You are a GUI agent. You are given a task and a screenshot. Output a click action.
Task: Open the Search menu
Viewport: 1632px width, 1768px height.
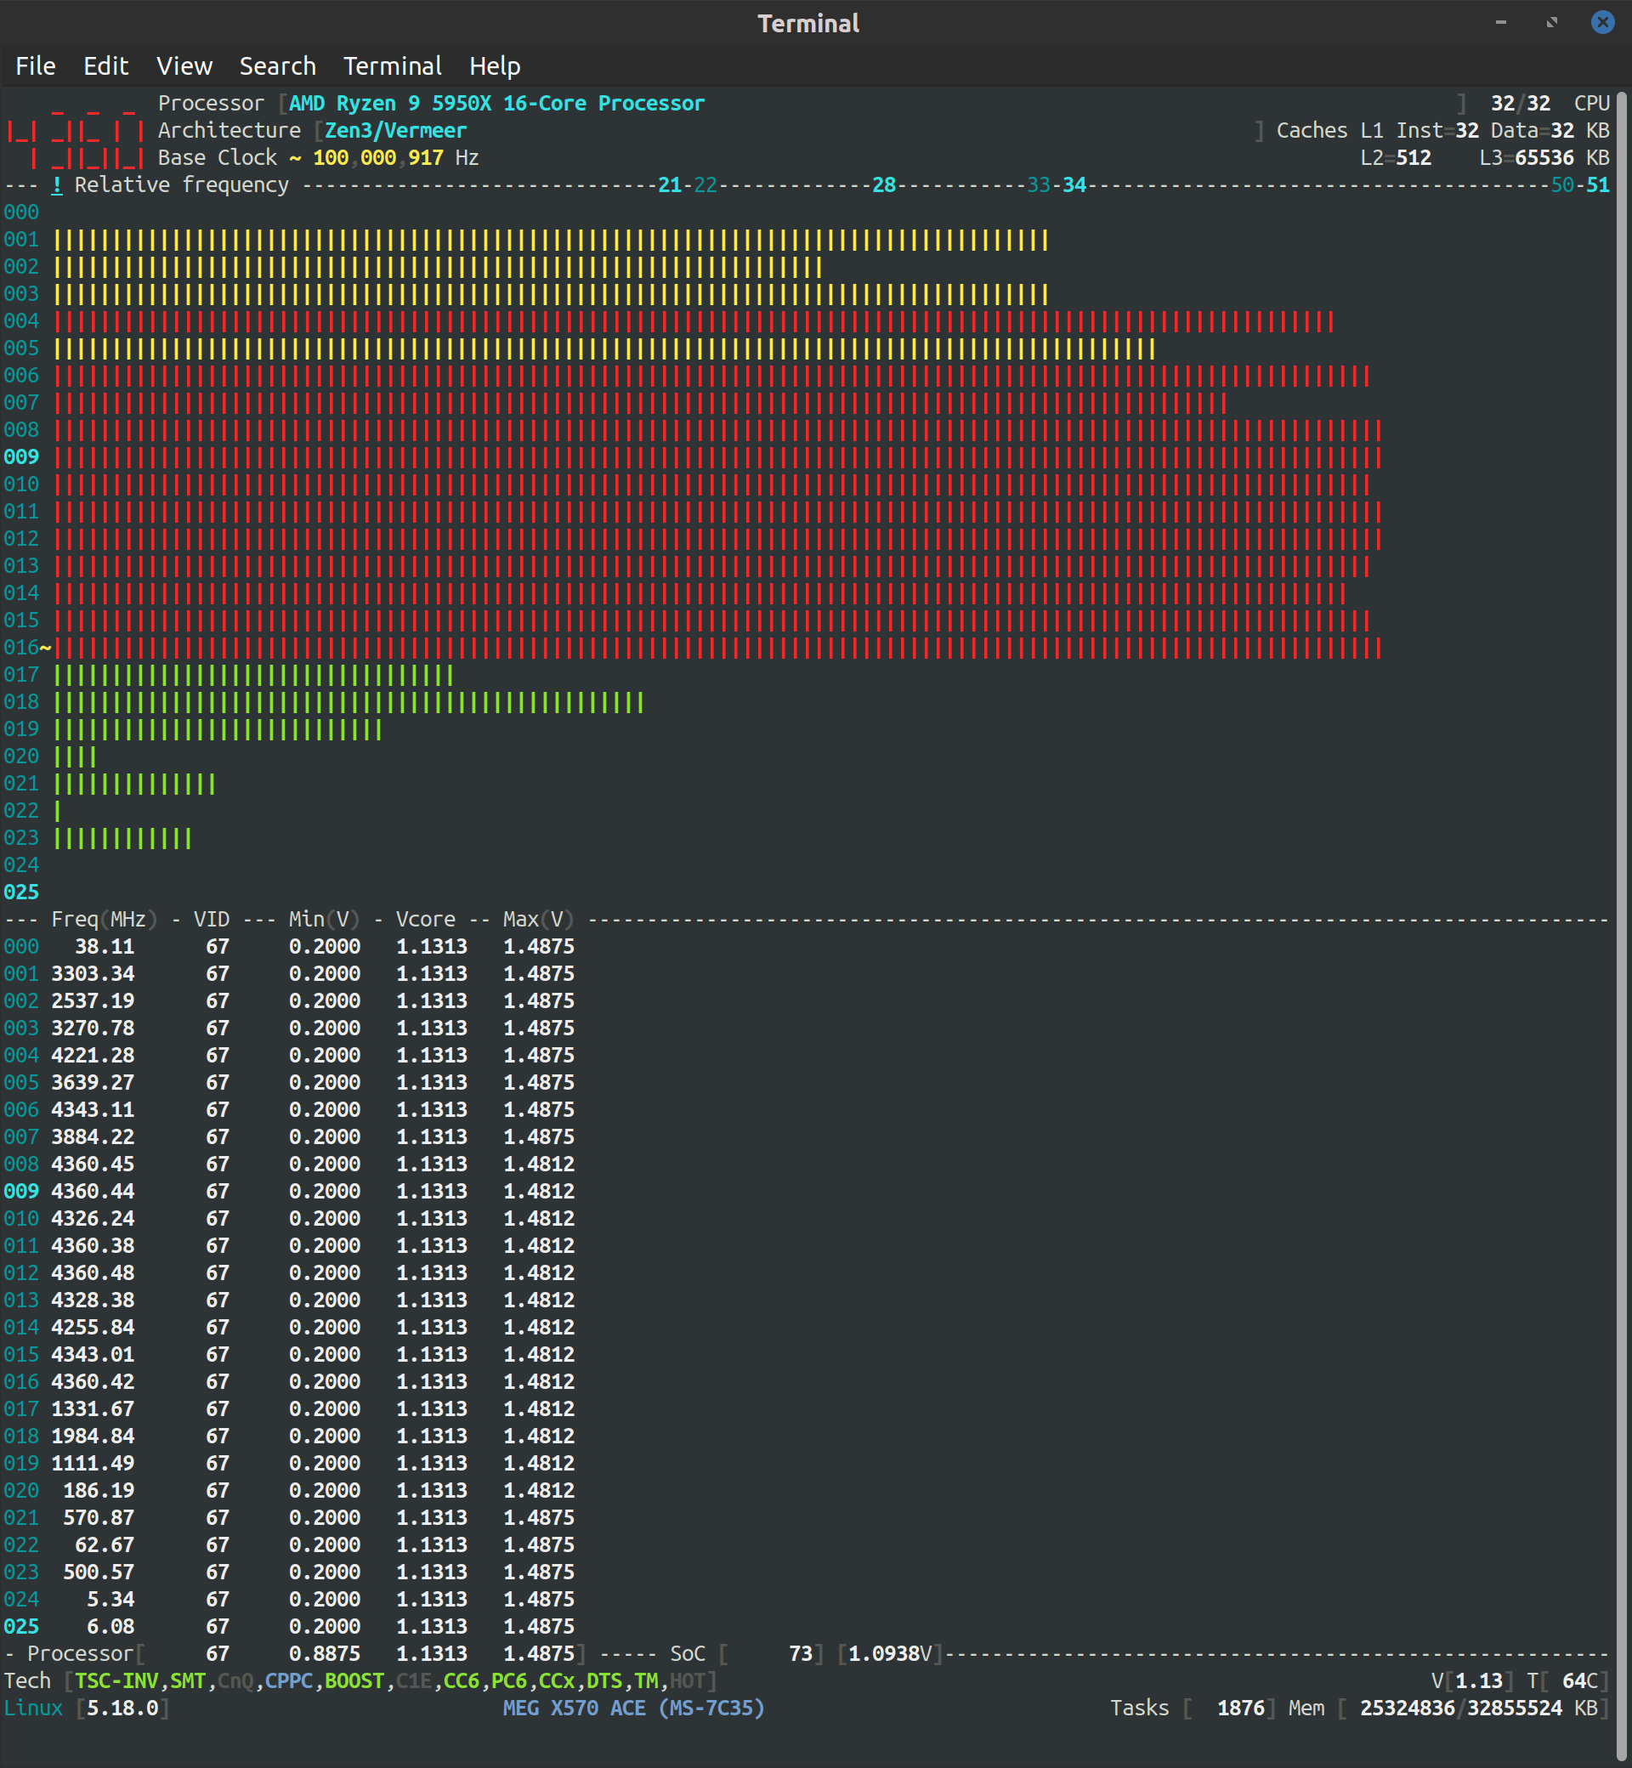point(277,66)
